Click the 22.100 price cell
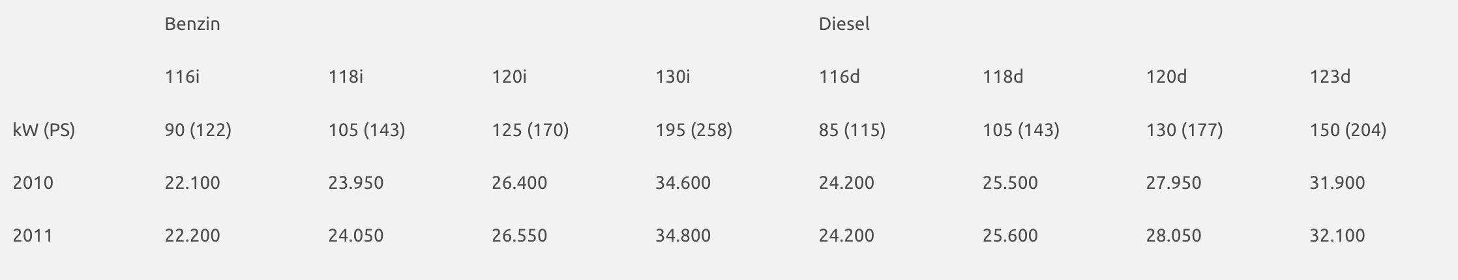The height and width of the screenshot is (280, 1458). point(192,183)
